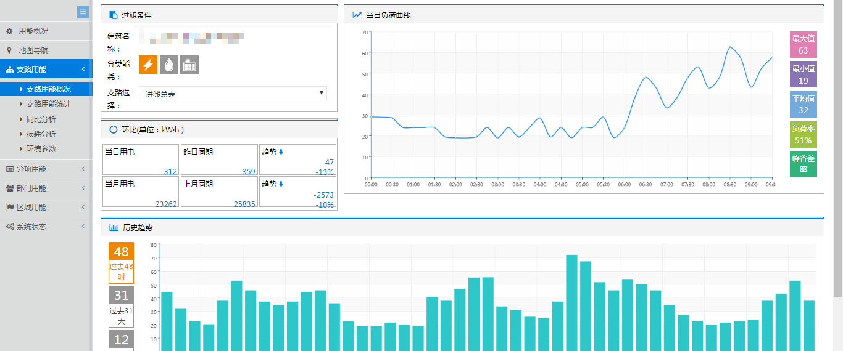This screenshot has width=843, height=351.
Task: Click chevron arrow on 系统状态 row
Action: (x=83, y=226)
